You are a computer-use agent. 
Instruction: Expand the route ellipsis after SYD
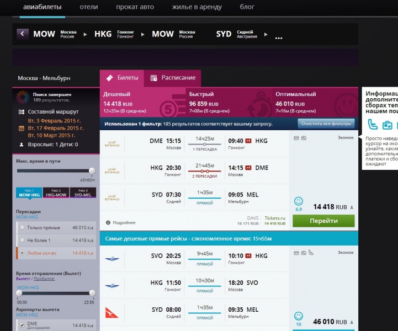[279, 38]
